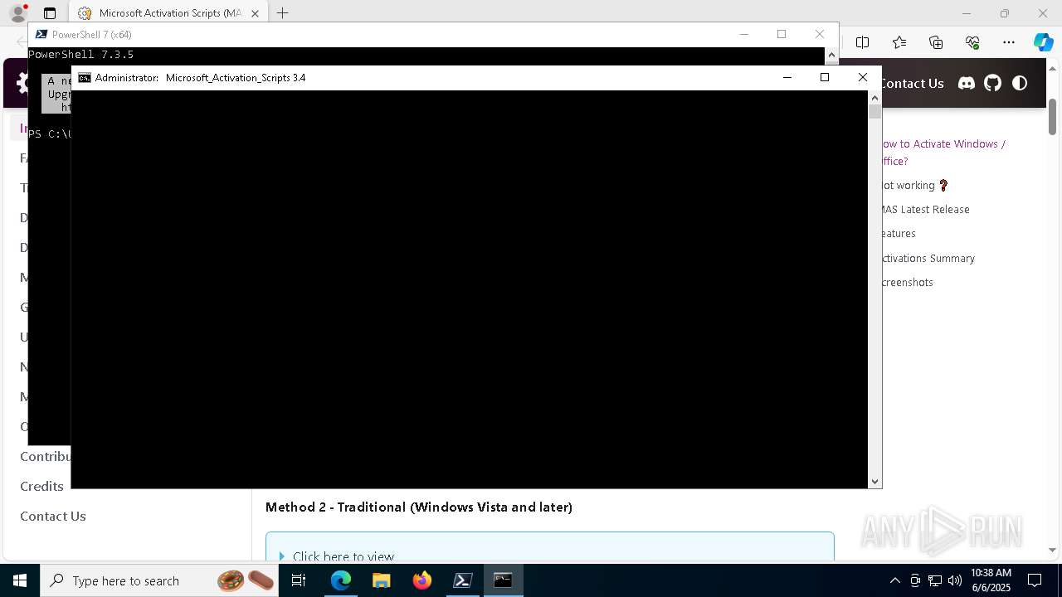Open Discord link in site header
The width and height of the screenshot is (1062, 597).
pyautogui.click(x=967, y=83)
